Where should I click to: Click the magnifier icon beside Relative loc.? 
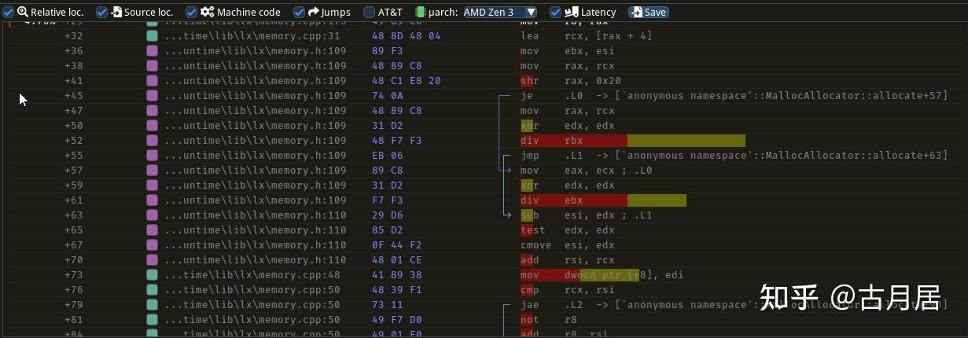coord(23,12)
